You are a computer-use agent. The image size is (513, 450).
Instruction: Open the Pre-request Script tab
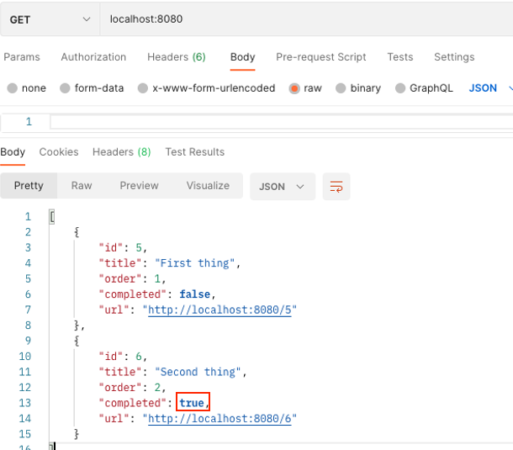coord(320,57)
